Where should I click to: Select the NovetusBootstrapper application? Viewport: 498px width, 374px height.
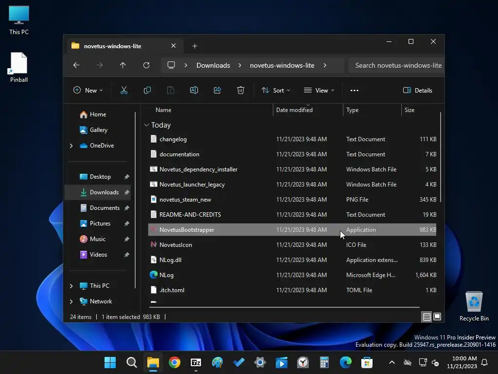pyautogui.click(x=292, y=230)
